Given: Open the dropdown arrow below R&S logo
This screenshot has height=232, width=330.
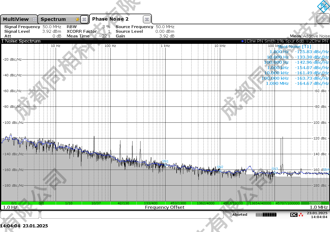Looking at the screenshot, I should pos(323,19).
